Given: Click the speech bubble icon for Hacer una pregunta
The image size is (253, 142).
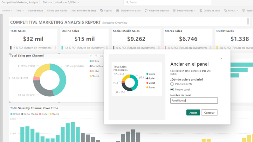Looking at the screenshot, I should tap(146, 10).
